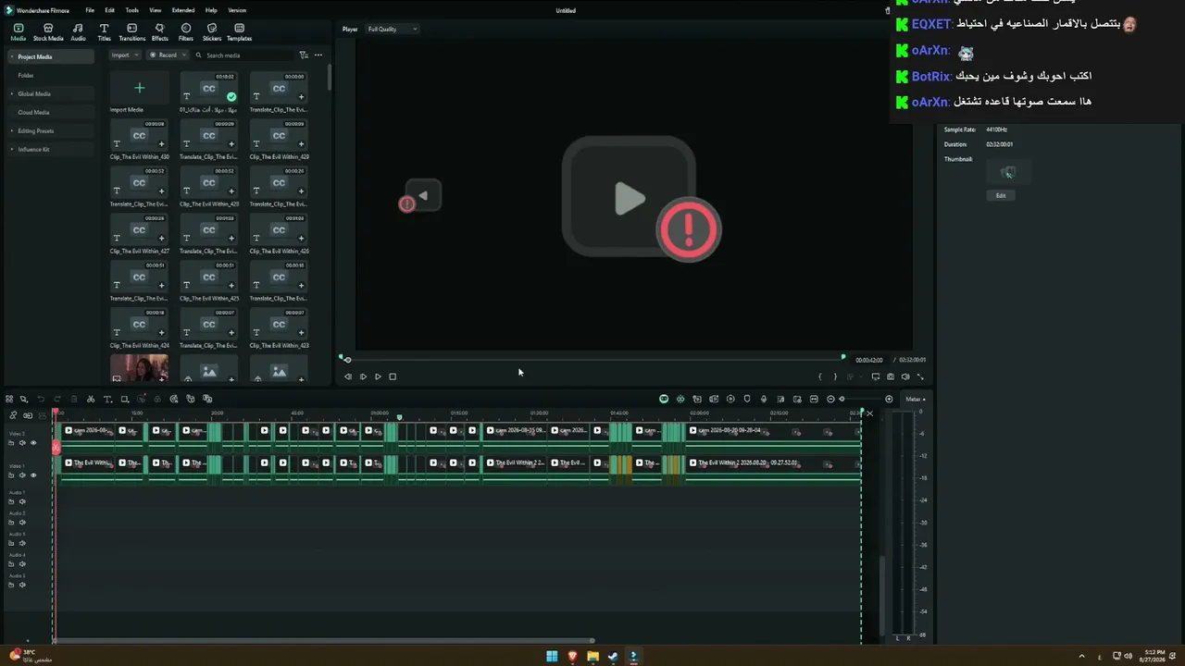Select the crop tool in timeline toolbar
The image size is (1185, 666).
point(124,399)
